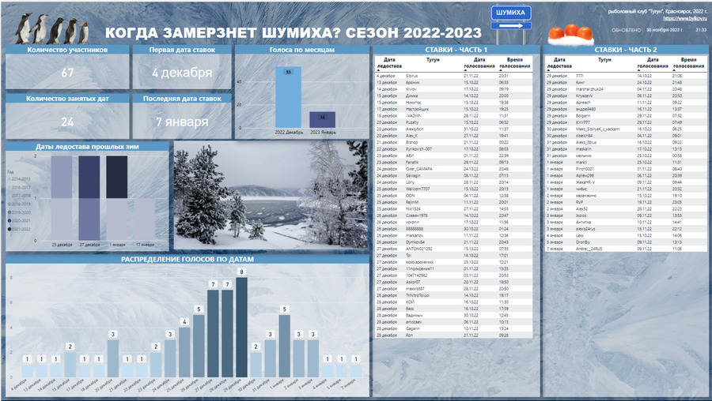Select the 88888888 row in Часть 1

click(x=453, y=229)
